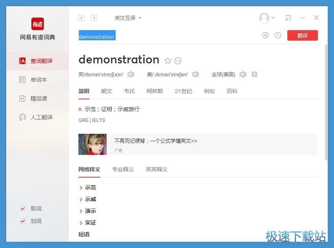This screenshot has height=248, width=334.
Task: Click the American phonetic transcription text
Action: [x=167, y=75]
